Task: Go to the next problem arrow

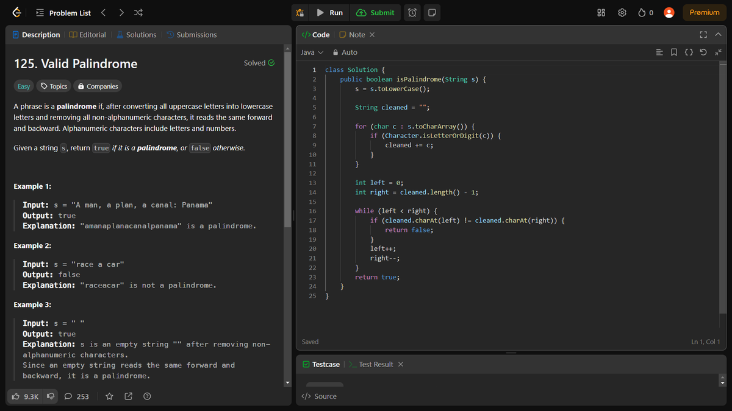Action: [121, 13]
